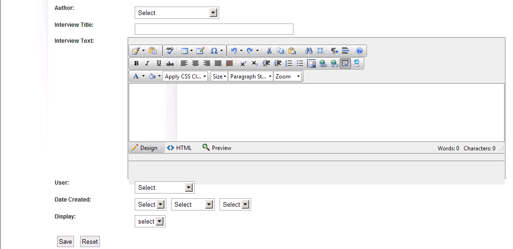Screen dimensions: 513x249
Task: Align text left
Action: pyautogui.click(x=184, y=63)
